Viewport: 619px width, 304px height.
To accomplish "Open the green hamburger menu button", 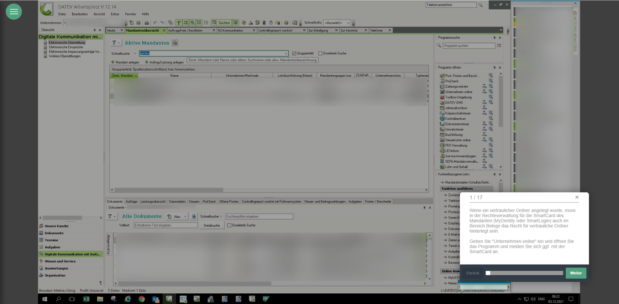I will [14, 12].
